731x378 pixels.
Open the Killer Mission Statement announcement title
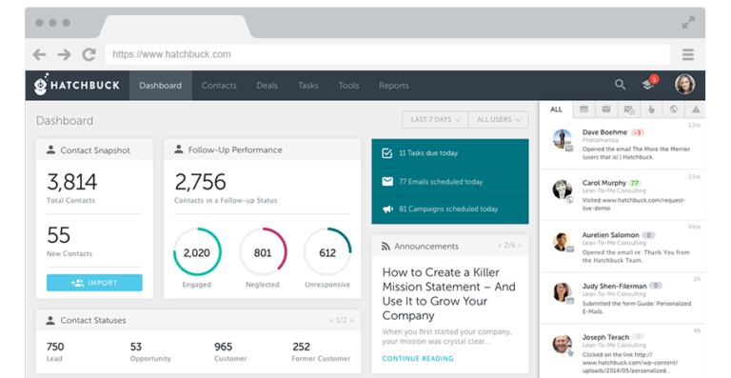click(x=448, y=293)
